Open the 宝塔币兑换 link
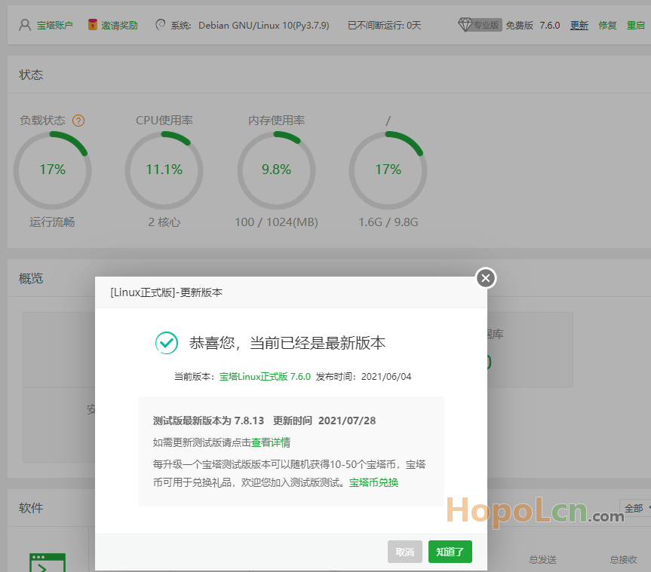The image size is (651, 572). pos(373,482)
